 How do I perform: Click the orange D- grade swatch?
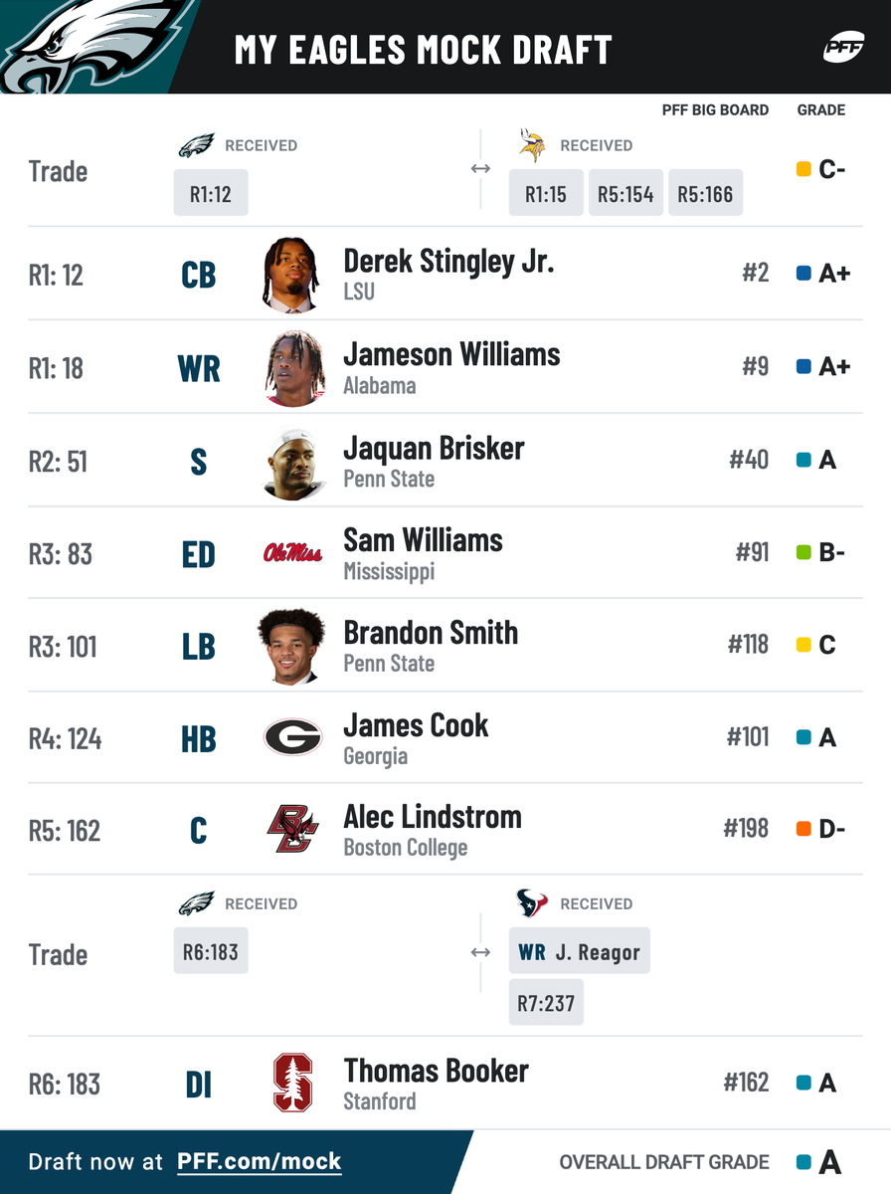coord(804,829)
